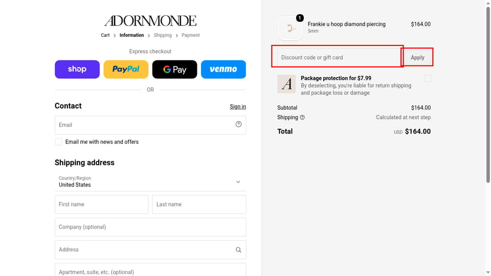This screenshot has width=491, height=276.
Task: Click the scrollbar down arrow
Action: click(488, 272)
